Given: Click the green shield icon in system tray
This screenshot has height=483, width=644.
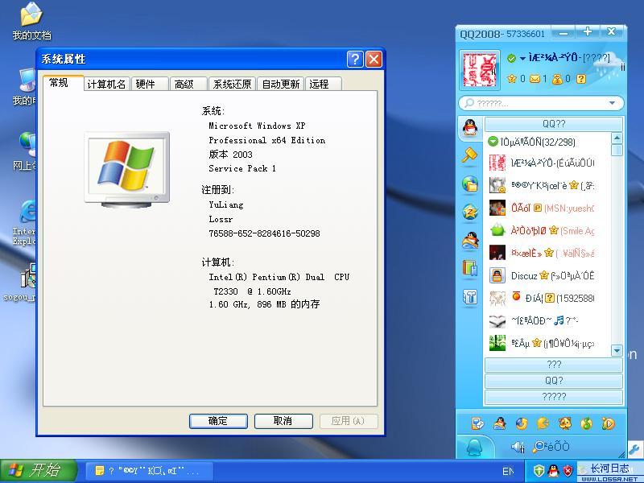Looking at the screenshot, I should click(539, 470).
